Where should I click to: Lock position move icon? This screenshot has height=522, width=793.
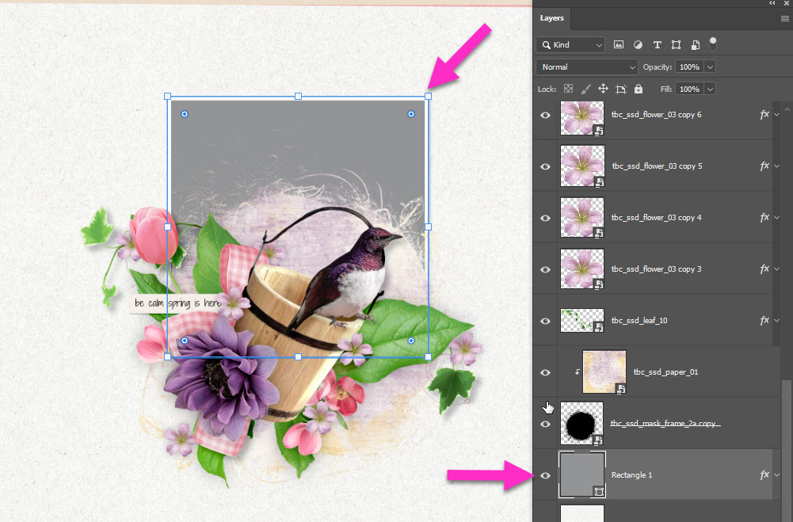604,89
